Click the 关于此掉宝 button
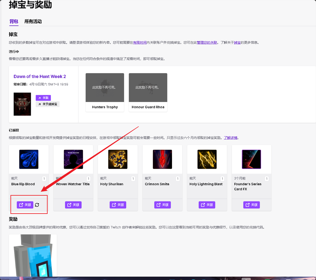316x280 pixels. click(48, 104)
